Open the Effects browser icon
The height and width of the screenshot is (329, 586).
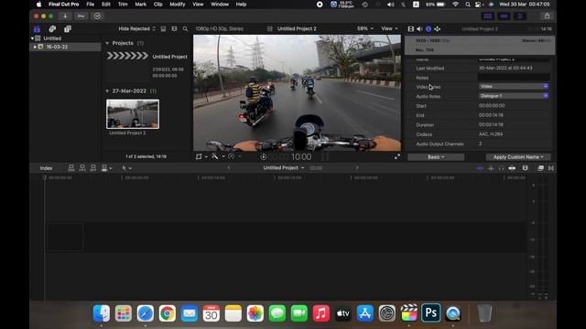540,168
